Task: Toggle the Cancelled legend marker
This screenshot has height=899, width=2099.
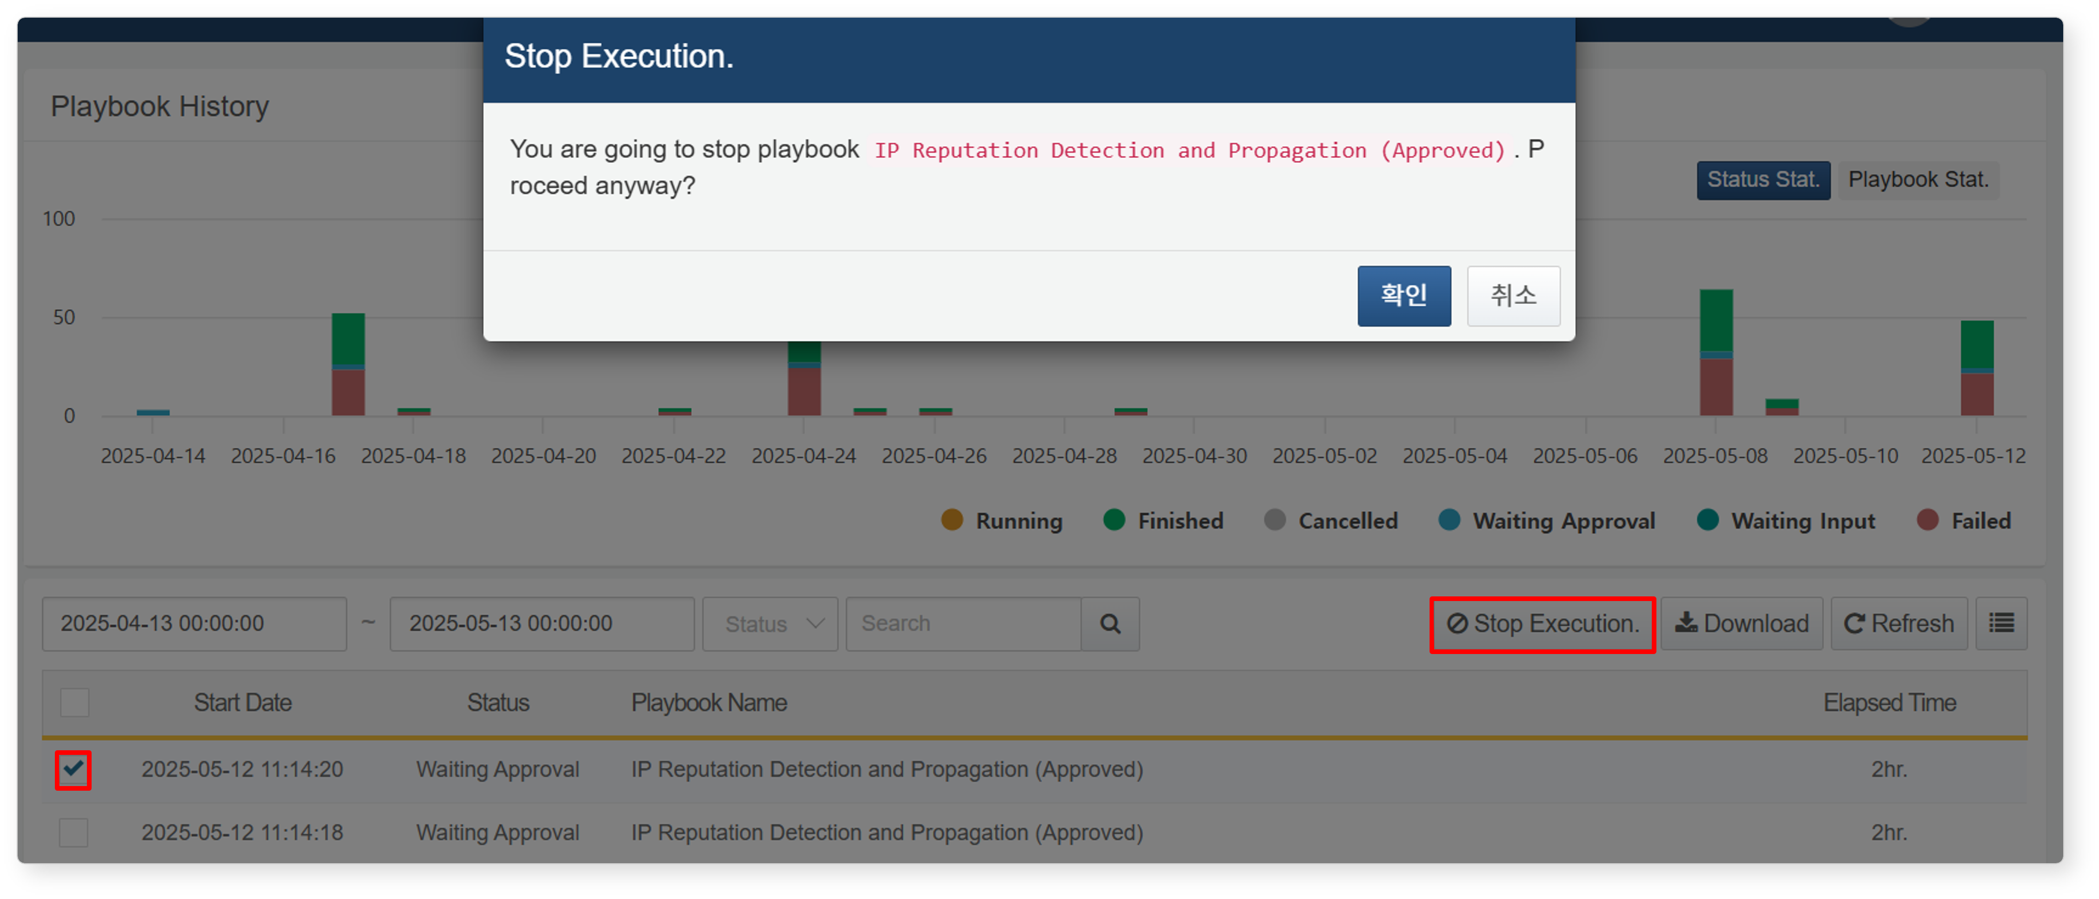Action: coord(1274,520)
